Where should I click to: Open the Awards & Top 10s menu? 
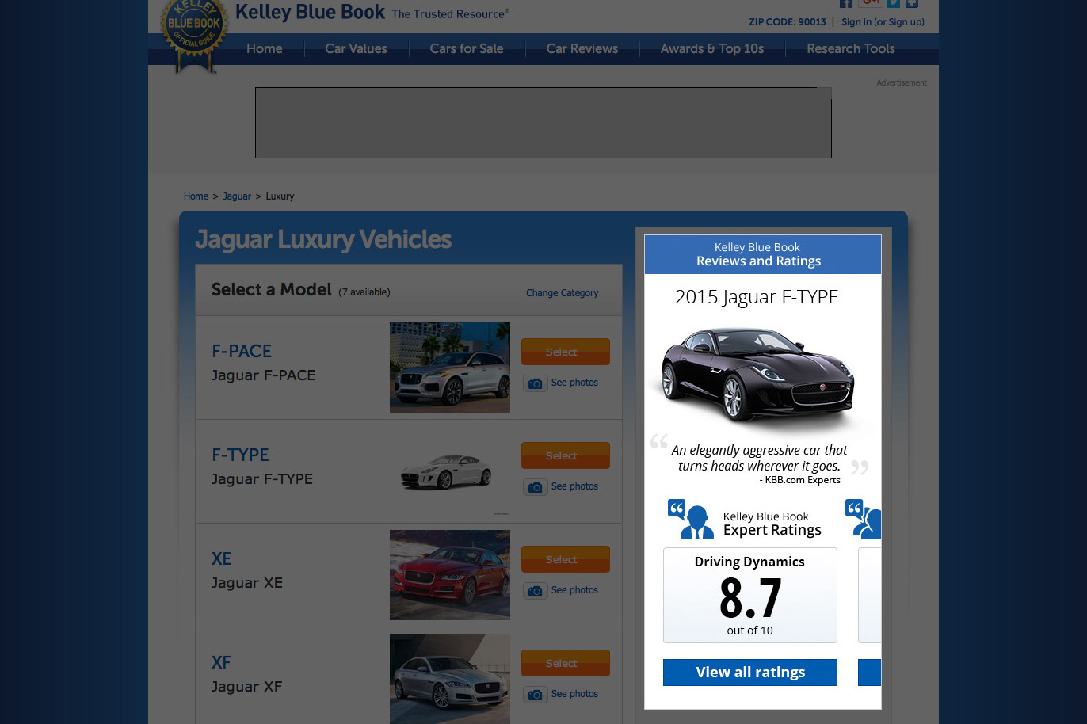tap(712, 48)
